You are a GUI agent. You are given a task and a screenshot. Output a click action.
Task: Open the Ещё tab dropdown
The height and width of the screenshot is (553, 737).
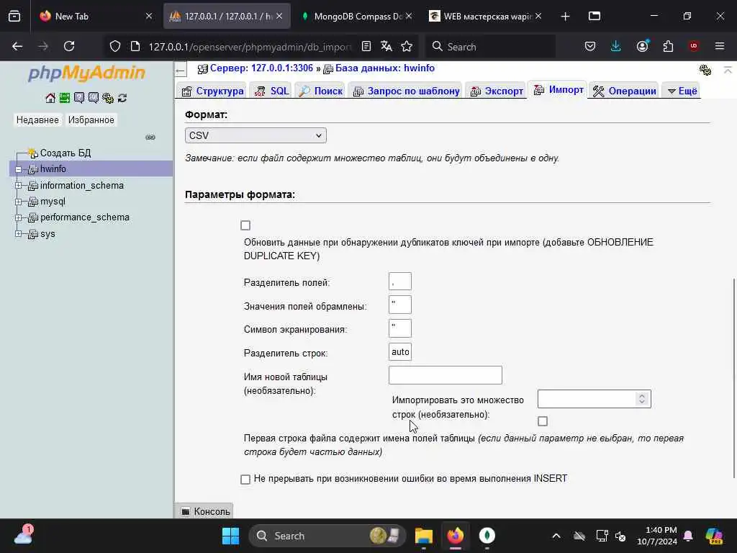[682, 91]
